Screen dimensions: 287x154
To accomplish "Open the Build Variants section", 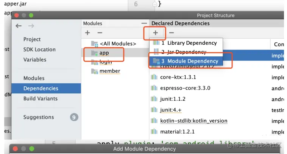I will (41, 99).
